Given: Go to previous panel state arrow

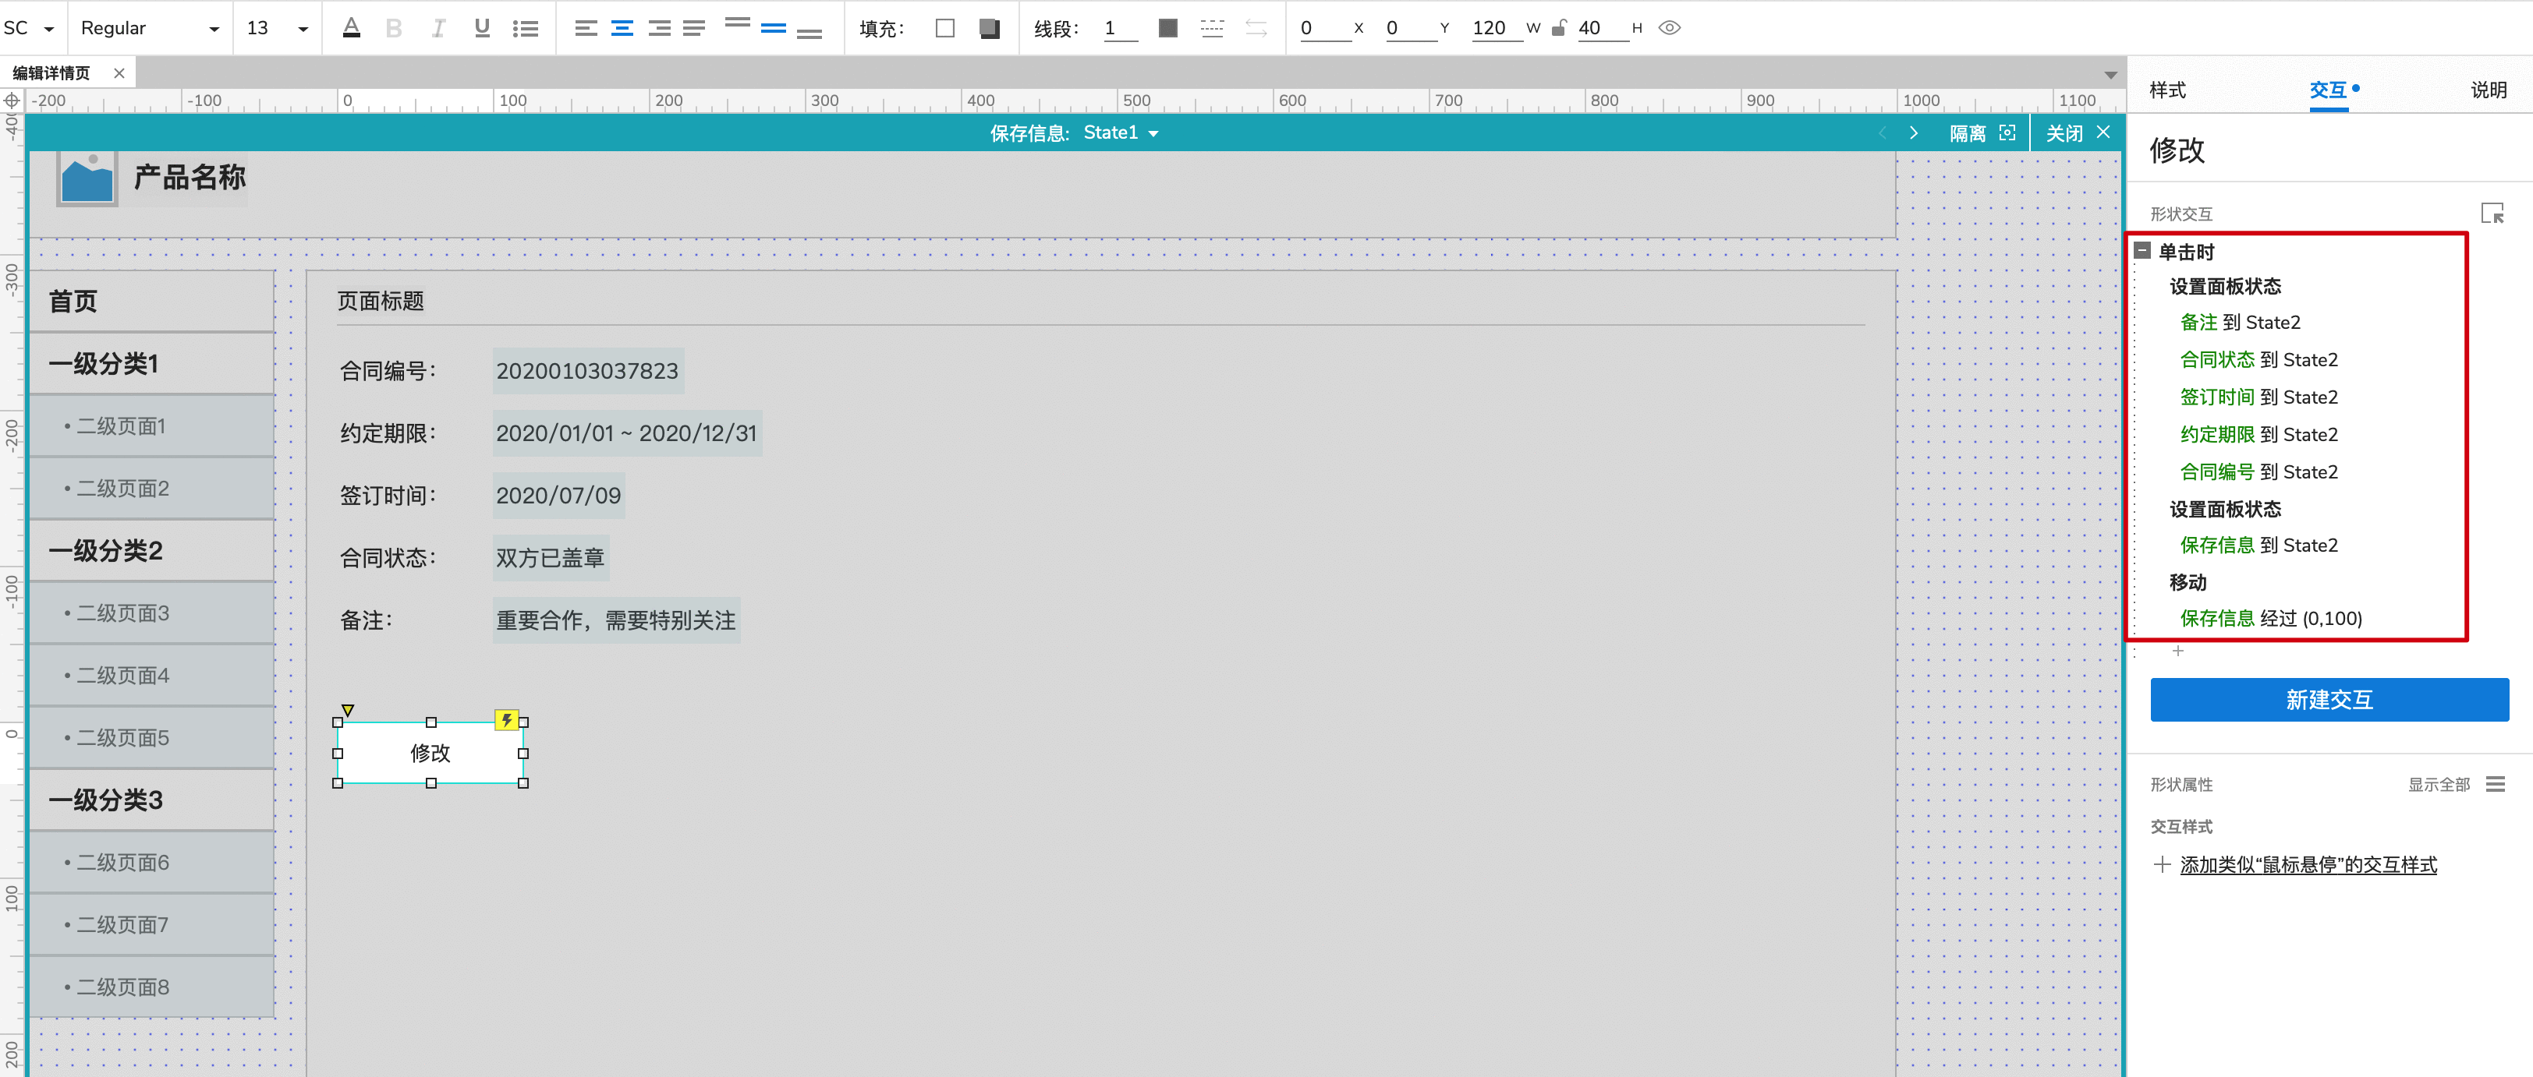Looking at the screenshot, I should coord(1881,132).
